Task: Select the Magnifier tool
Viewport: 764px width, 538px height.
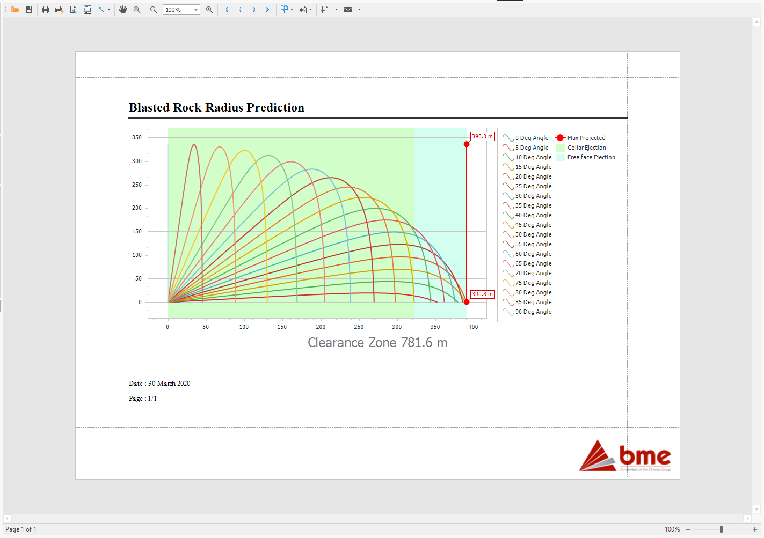Action: (137, 10)
